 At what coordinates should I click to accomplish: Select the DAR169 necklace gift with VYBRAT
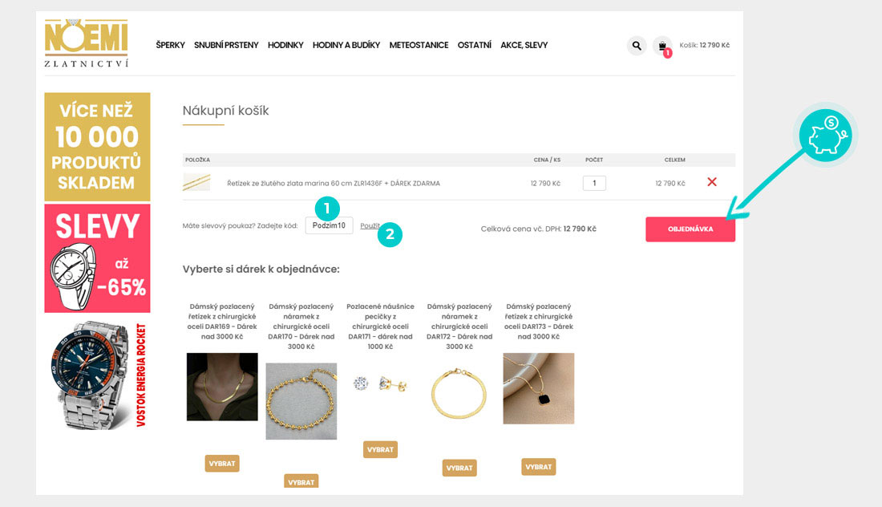point(222,463)
